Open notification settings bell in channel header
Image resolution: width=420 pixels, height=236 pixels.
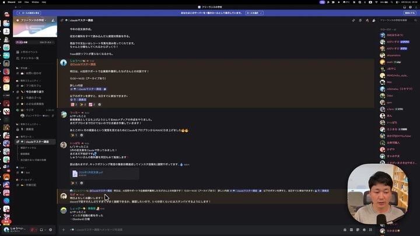(360, 20)
